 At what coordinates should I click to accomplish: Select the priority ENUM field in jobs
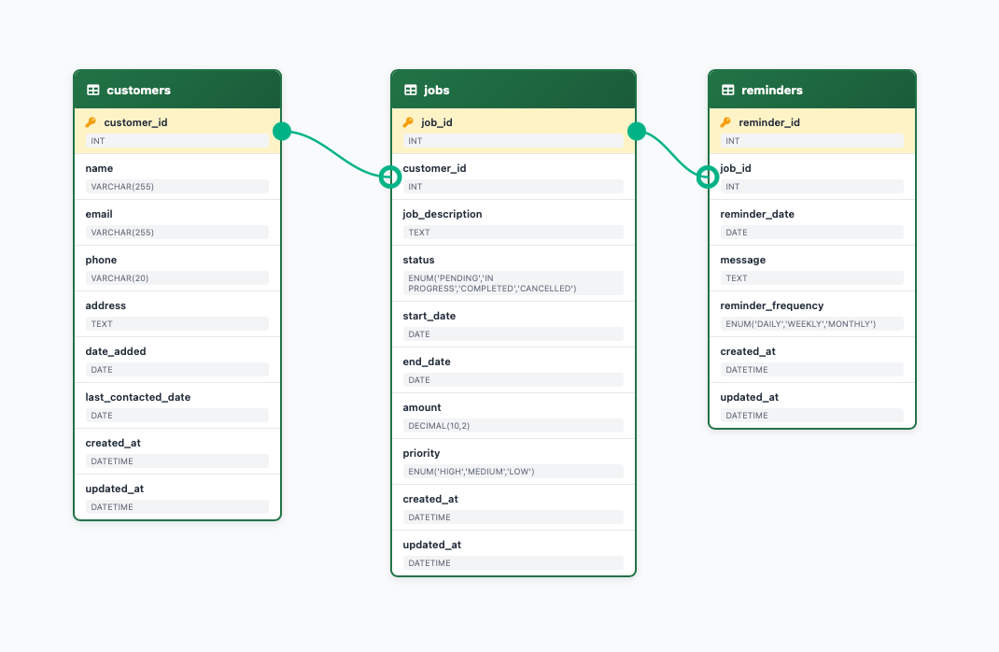[x=514, y=462]
